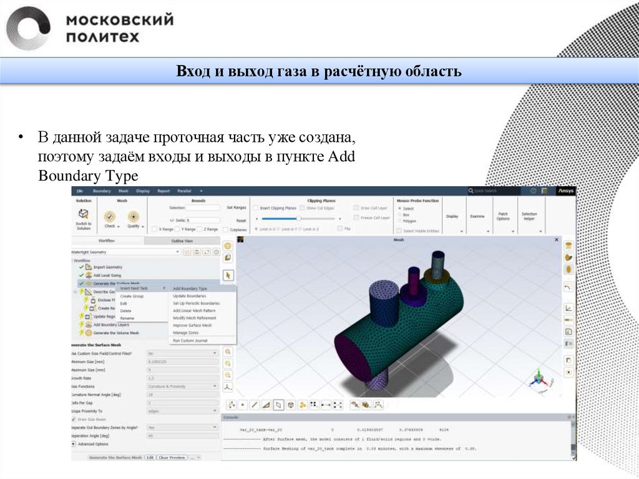Open the Size Functions dropdown
The height and width of the screenshot is (479, 639).
(x=182, y=387)
